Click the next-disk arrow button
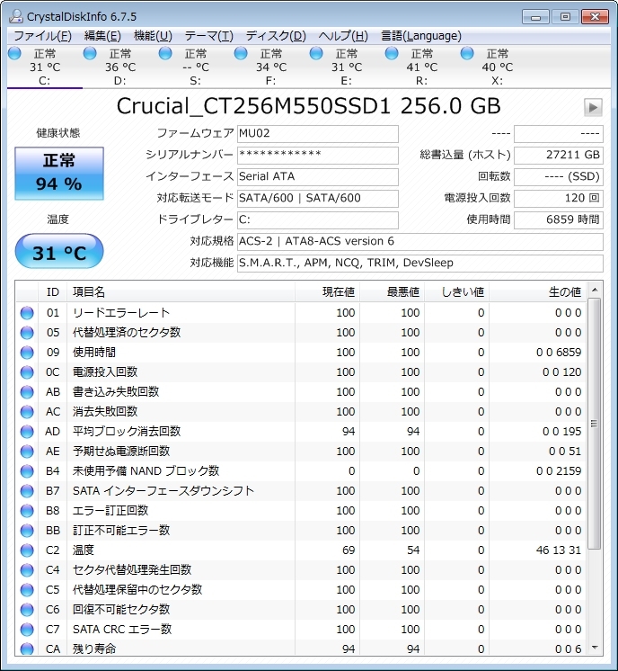This screenshot has width=618, height=671. click(x=593, y=107)
